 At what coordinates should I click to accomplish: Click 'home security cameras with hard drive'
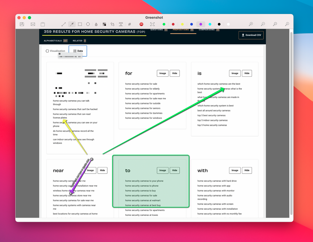(x=217, y=181)
